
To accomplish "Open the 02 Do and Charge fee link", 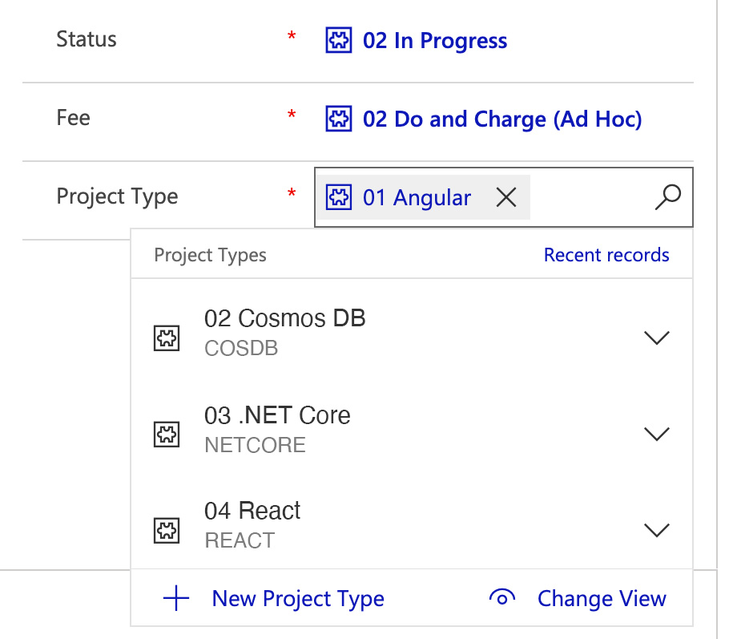I will [x=502, y=119].
